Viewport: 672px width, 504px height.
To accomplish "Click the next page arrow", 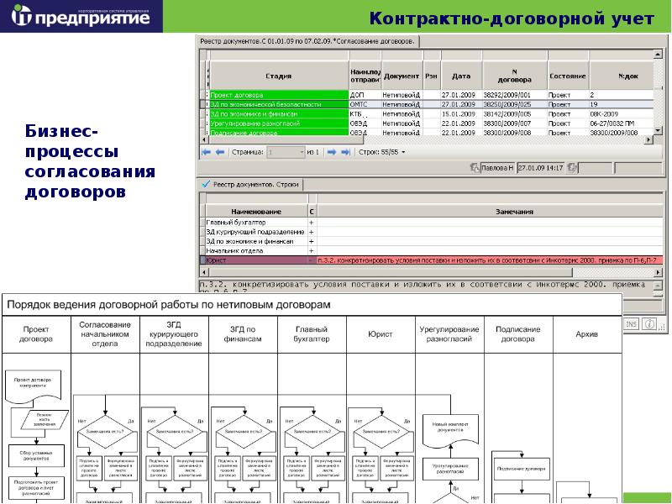I will tap(331, 152).
